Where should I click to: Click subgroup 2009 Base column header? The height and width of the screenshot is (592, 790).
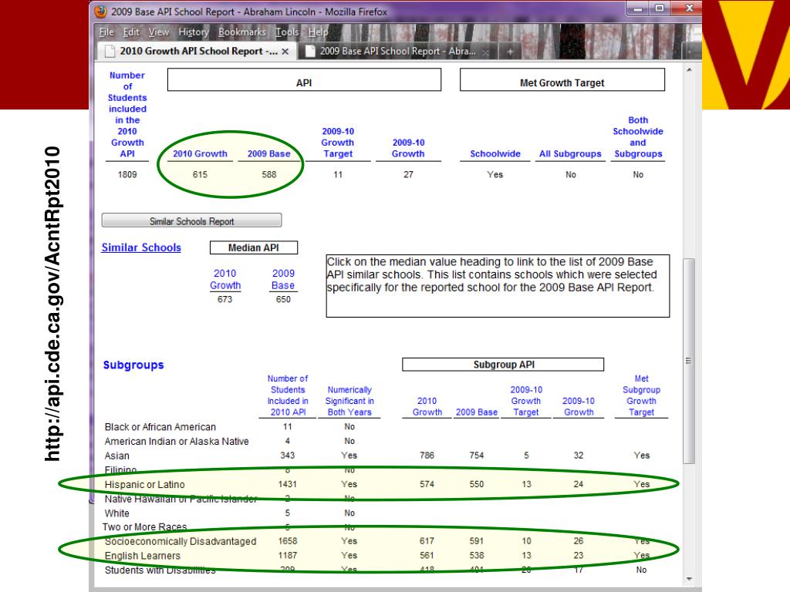477,412
